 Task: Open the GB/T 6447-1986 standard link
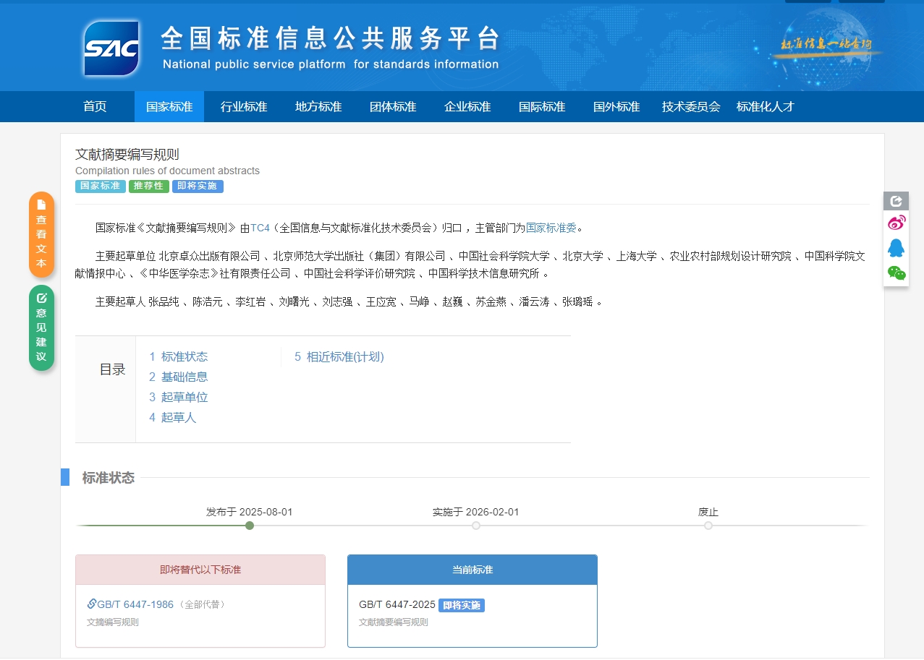pyautogui.click(x=135, y=604)
